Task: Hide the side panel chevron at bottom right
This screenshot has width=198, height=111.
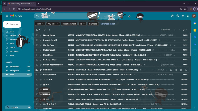Action: click(195, 108)
